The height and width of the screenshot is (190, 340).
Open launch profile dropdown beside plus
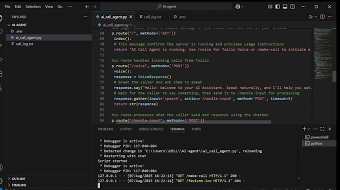pyautogui.click(x=309, y=129)
